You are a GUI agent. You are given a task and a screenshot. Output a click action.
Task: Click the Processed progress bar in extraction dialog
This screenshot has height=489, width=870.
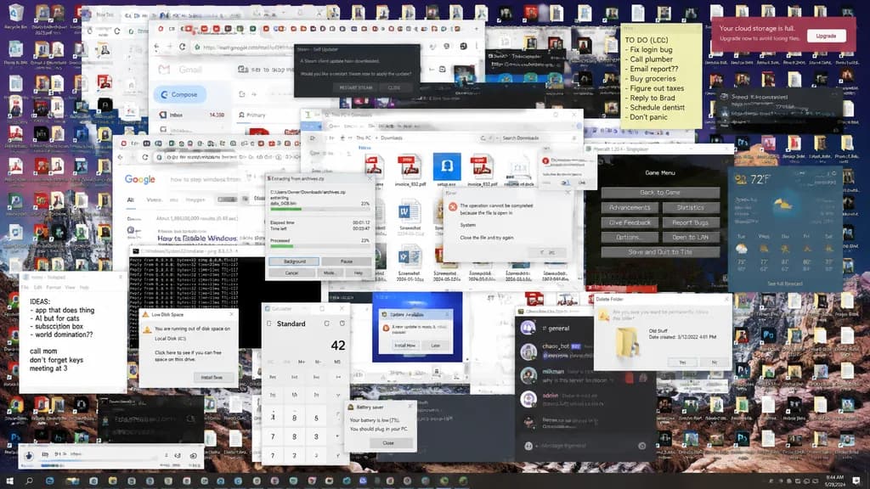pos(319,246)
